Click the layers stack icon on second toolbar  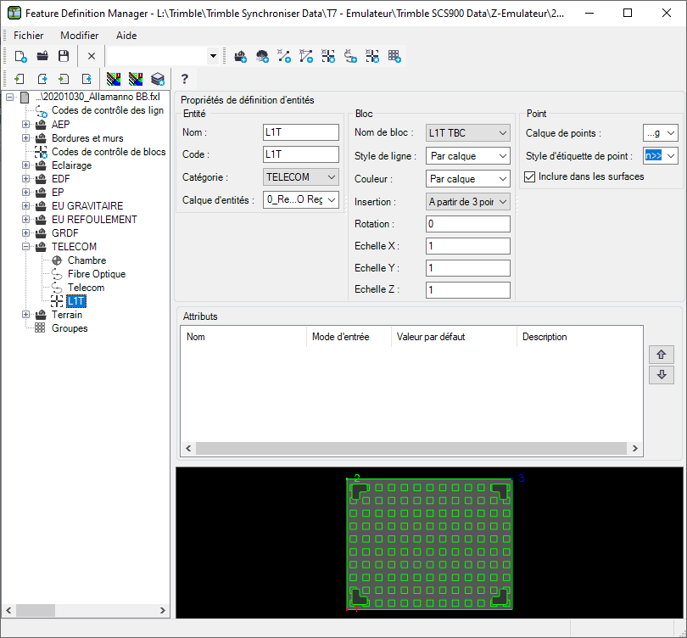[158, 78]
